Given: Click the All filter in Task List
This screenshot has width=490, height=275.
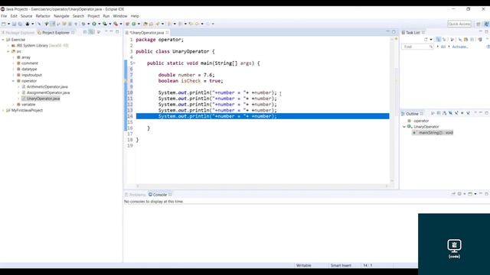Looking at the screenshot, I should click(x=443, y=47).
